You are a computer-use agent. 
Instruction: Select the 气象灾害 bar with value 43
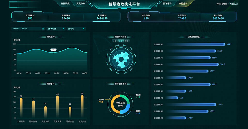pos(57,107)
